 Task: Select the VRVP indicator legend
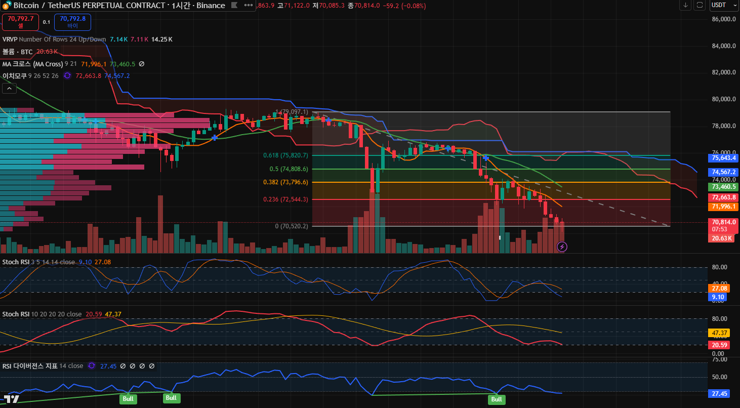click(x=9, y=39)
